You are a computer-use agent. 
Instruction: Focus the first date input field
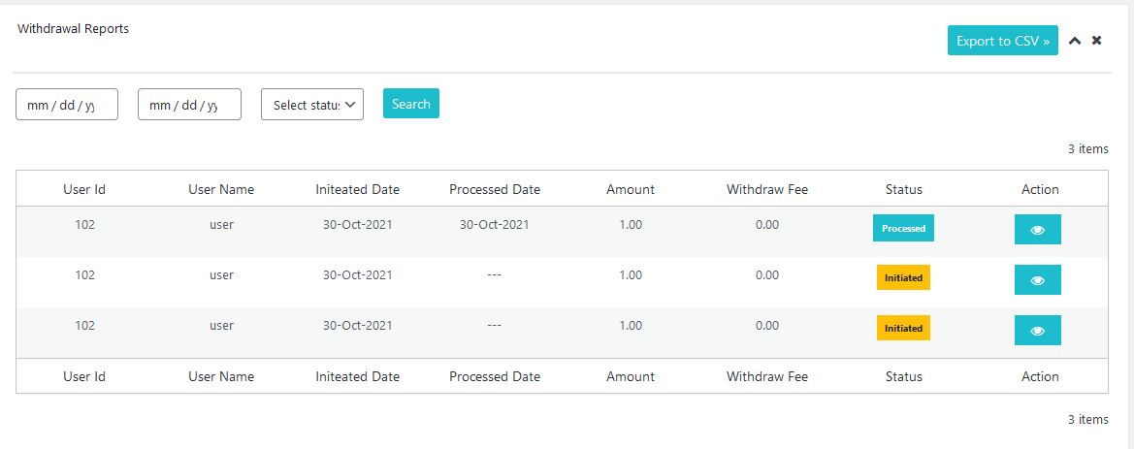point(67,105)
